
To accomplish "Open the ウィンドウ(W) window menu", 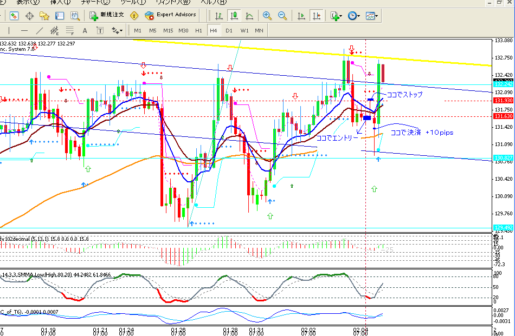I will click(173, 2).
